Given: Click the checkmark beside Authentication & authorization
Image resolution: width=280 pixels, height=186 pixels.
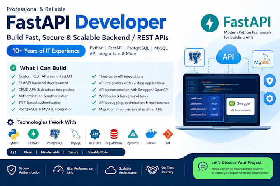Looking at the screenshot, I should tap(13, 96).
